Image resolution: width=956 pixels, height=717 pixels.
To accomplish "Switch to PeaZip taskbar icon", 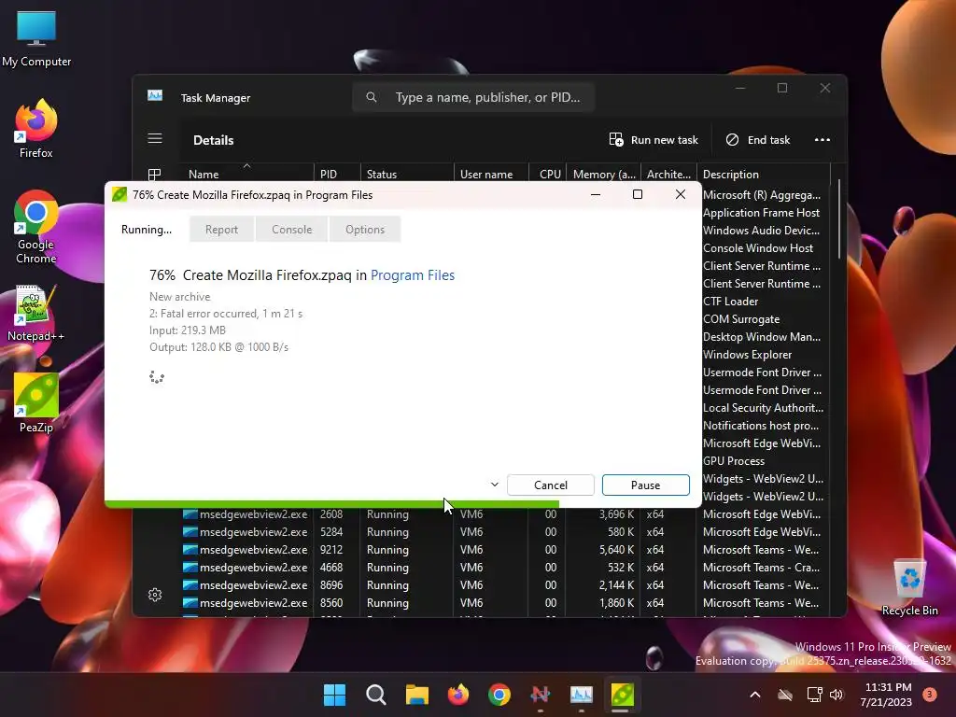I will click(623, 695).
